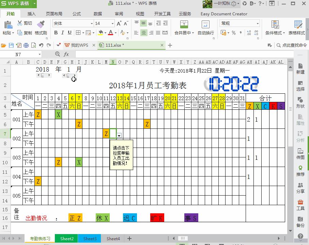Click the month stepper arrow under 1月
This screenshot has width=309, height=245.
point(65,75)
